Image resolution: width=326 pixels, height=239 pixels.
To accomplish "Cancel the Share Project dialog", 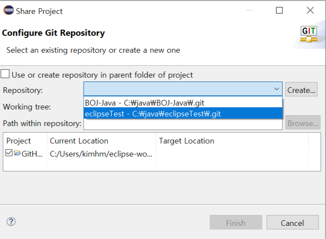I will (x=292, y=222).
